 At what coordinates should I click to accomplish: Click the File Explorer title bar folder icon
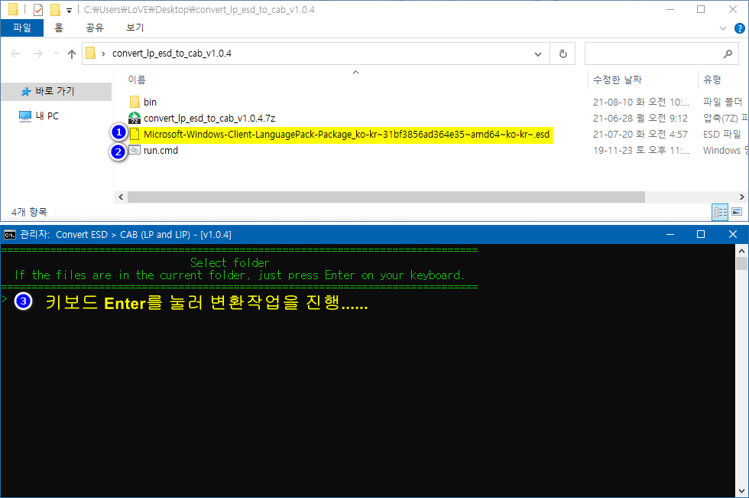pyautogui.click(x=14, y=9)
